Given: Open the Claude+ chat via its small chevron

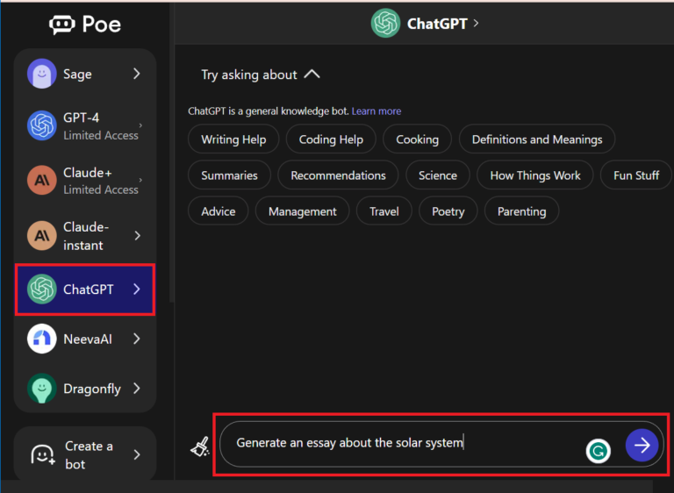Looking at the screenshot, I should pyautogui.click(x=140, y=180).
